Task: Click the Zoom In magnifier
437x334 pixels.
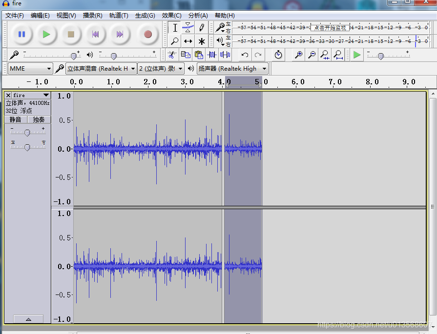Action: (x=298, y=55)
